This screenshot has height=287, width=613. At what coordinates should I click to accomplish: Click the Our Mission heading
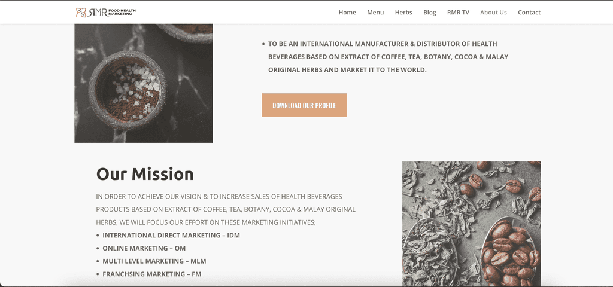point(145,174)
